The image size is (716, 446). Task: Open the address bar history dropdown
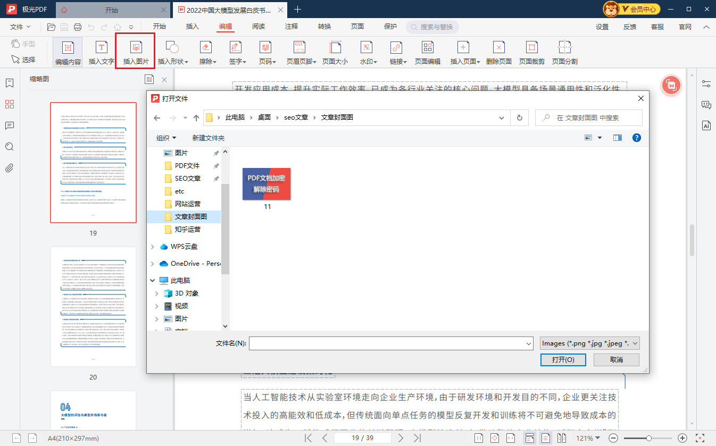[501, 117]
